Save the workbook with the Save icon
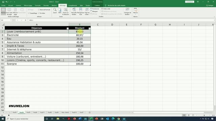This screenshot has height=121, width=216. [x=3, y=2]
